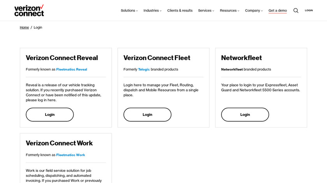This screenshot has height=183, width=327.
Task: Click the Expressfleet, Asset Guard description text
Action: tap(260, 88)
